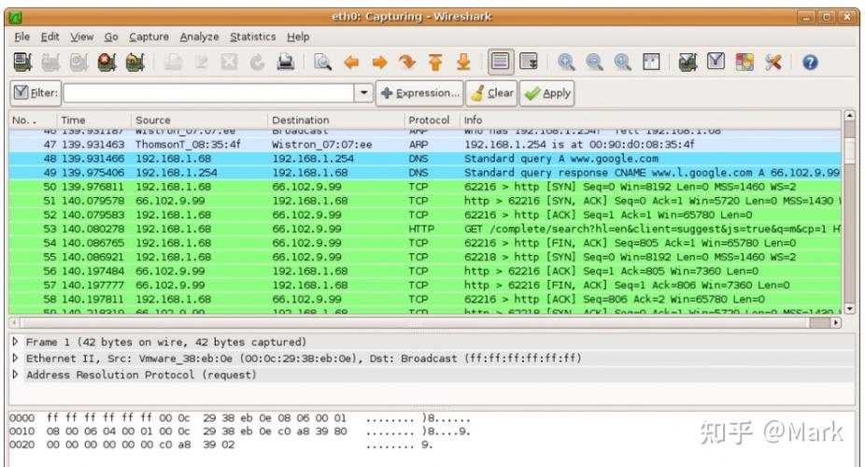Open the coloring rules icon

744,62
